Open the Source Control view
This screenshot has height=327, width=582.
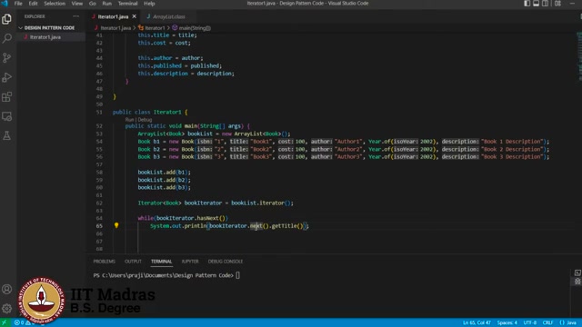(x=6, y=58)
